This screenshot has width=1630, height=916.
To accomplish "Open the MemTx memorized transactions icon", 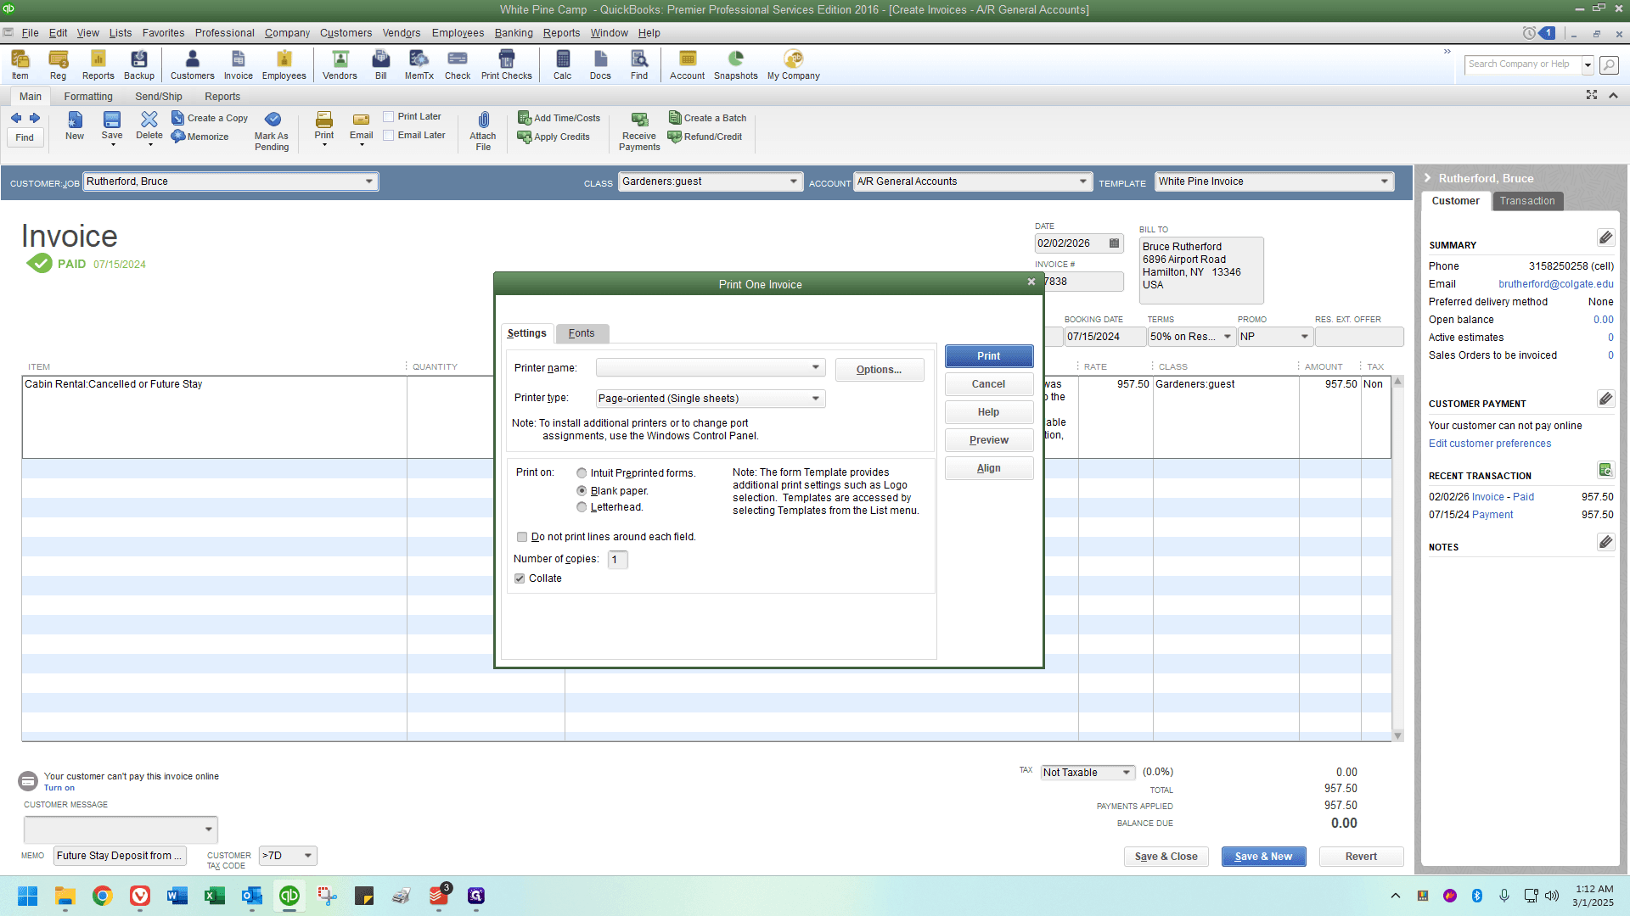I will pyautogui.click(x=419, y=64).
